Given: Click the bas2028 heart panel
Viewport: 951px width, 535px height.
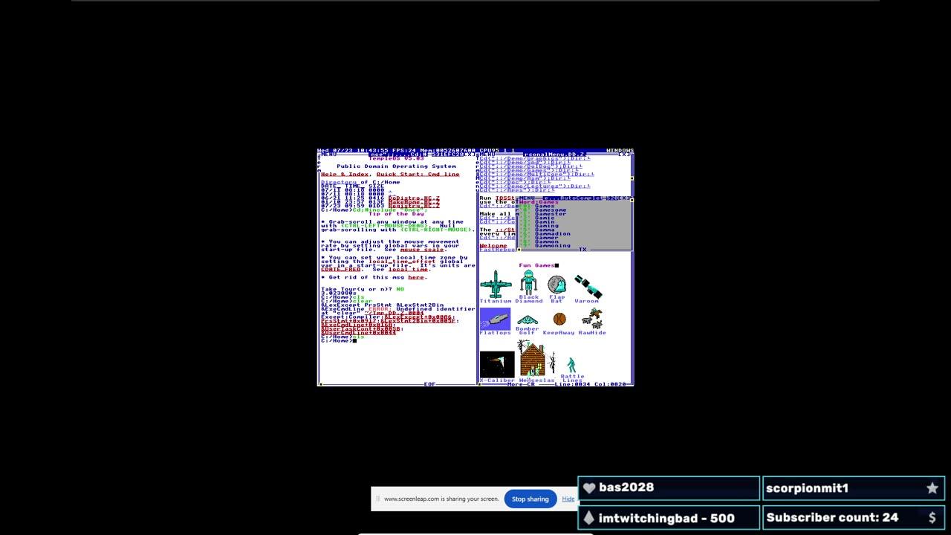Looking at the screenshot, I should point(669,488).
